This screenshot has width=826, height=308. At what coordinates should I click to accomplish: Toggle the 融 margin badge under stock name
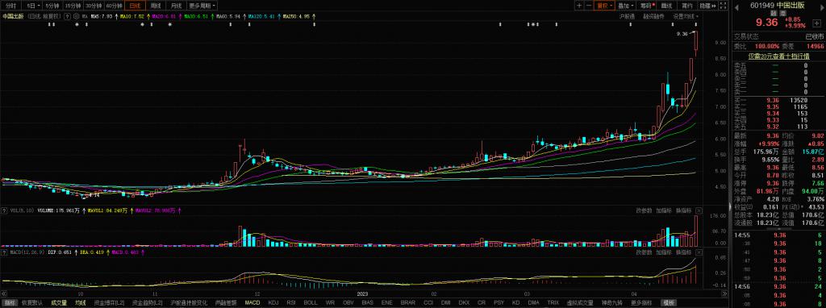[774, 13]
